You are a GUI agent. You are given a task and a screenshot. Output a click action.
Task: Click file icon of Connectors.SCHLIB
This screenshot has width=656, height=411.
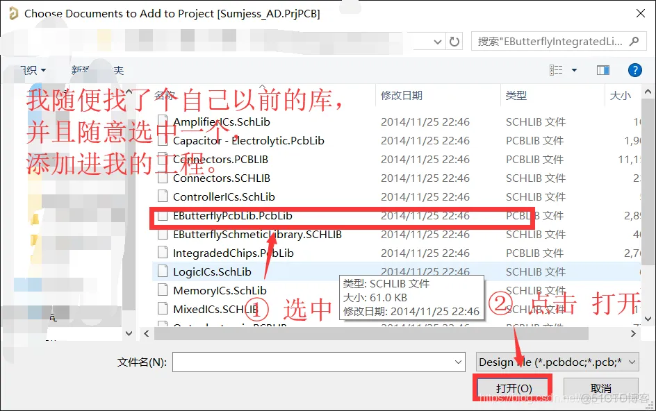pyautogui.click(x=163, y=178)
